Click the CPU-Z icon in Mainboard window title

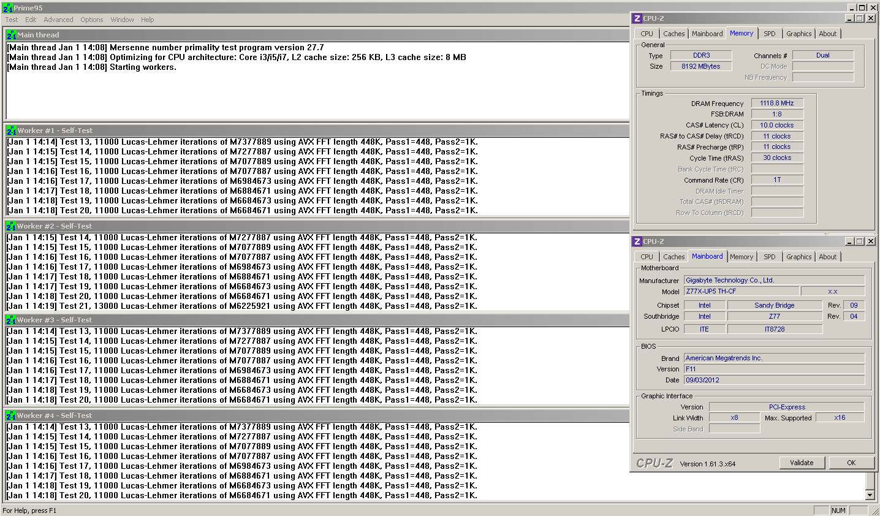(x=637, y=241)
